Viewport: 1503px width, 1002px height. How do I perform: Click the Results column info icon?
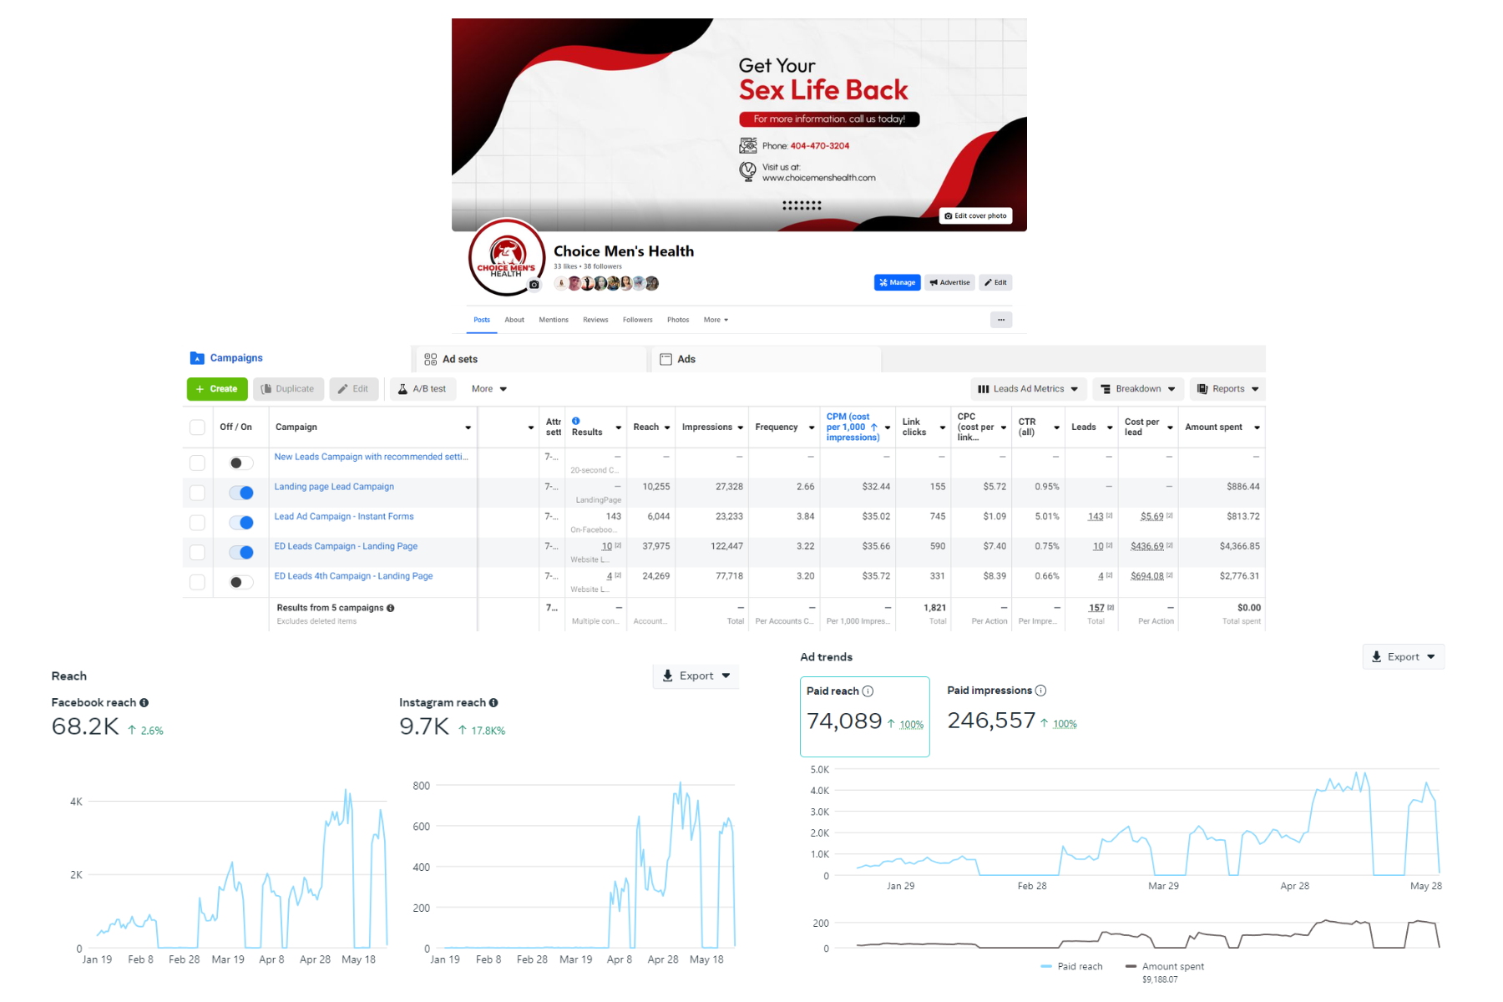coord(576,421)
